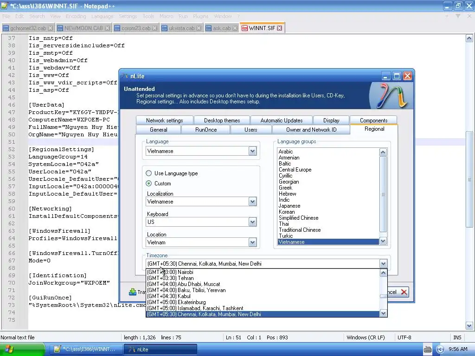
Task: Switch to the Users tab
Action: tap(251, 130)
